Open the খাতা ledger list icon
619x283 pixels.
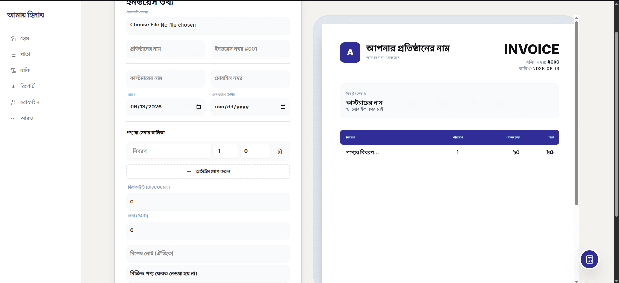tap(13, 54)
